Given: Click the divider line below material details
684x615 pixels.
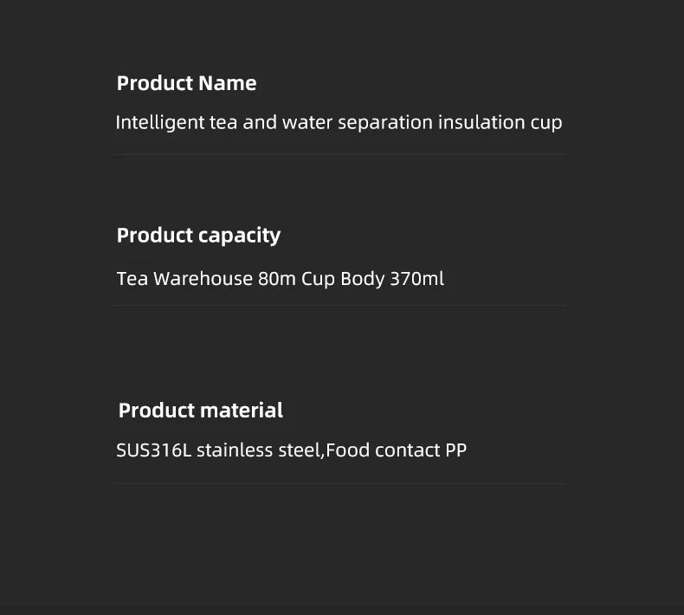Looking at the screenshot, I should pos(339,483).
